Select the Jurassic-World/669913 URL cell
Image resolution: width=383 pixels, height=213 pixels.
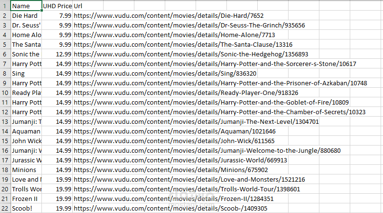coord(180,160)
